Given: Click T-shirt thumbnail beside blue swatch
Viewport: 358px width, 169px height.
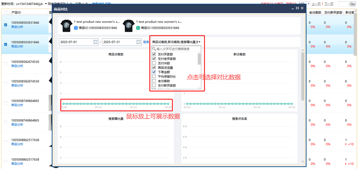Looking at the screenshot, I should coord(66,25).
